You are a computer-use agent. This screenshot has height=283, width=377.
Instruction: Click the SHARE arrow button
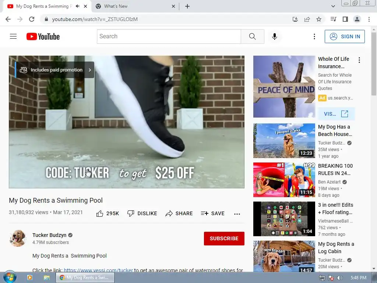click(179, 213)
